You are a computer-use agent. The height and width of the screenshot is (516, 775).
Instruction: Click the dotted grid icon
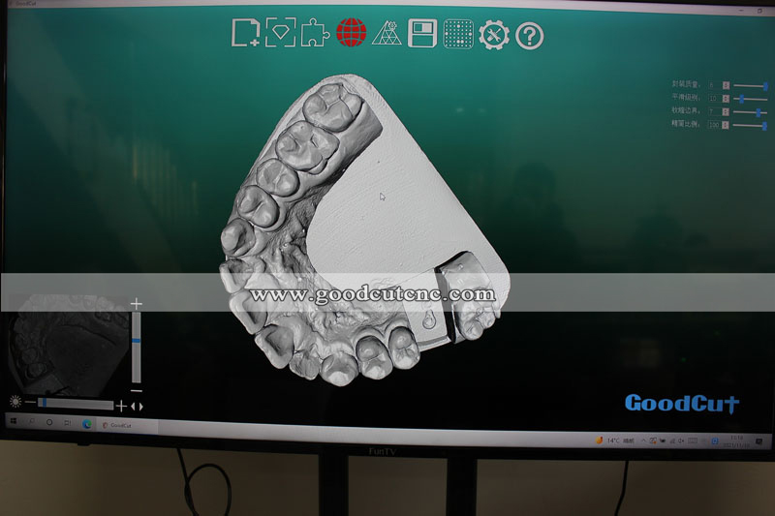[458, 34]
